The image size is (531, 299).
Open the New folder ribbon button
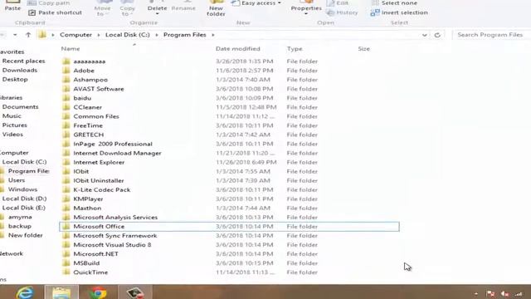tap(216, 8)
